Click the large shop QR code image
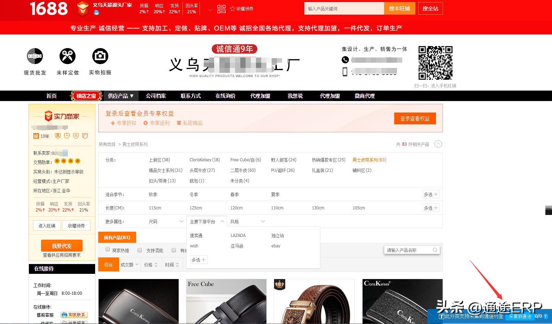This screenshot has width=552, height=324. click(x=435, y=63)
